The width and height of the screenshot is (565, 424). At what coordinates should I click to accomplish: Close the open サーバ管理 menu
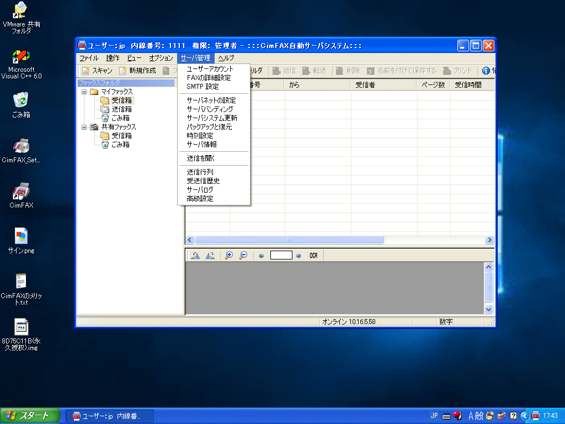point(196,58)
